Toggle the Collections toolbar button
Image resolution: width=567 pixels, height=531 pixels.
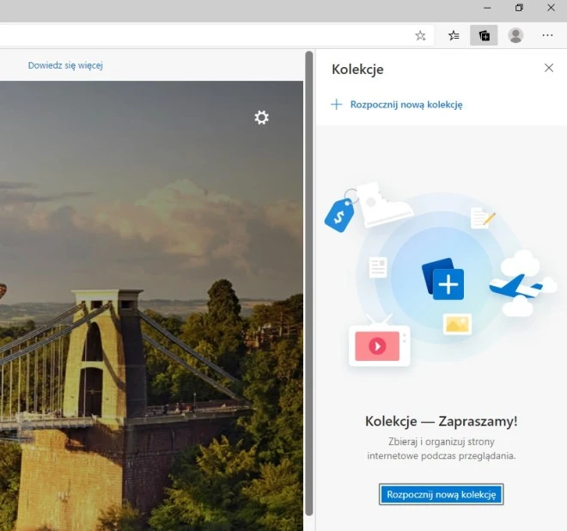[x=484, y=35]
